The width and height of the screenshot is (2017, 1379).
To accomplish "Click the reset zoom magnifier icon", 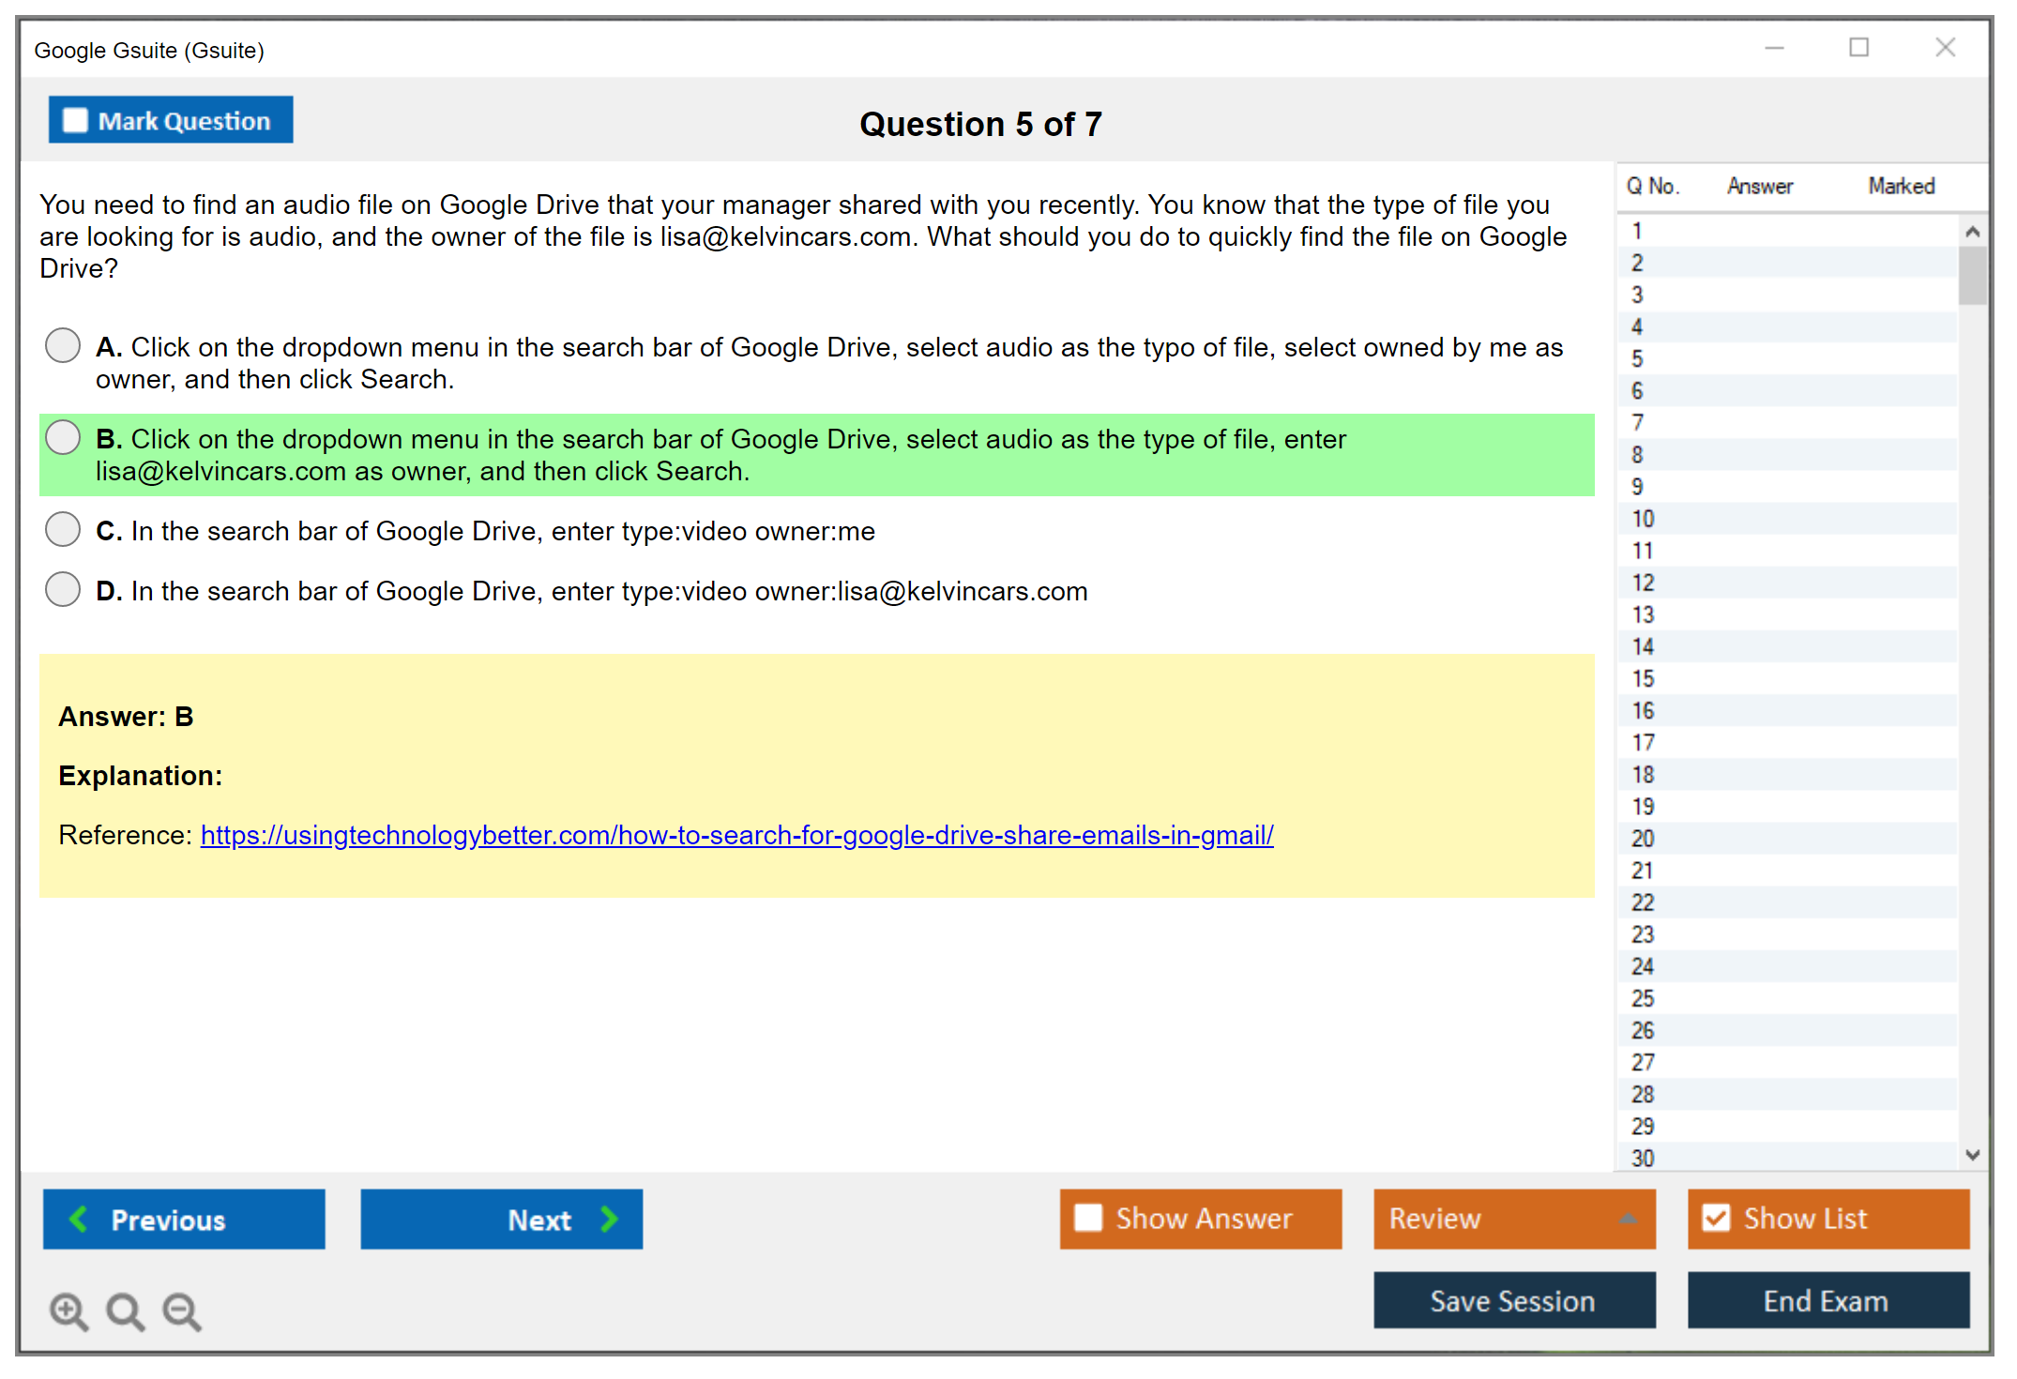I will pyautogui.click(x=125, y=1311).
